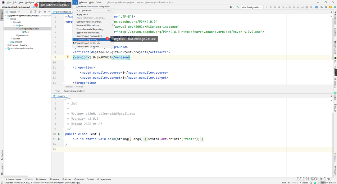Viewport: 337px width, 184px height.
Task: Choose Get from Version Control entry
Action: coord(93,22)
